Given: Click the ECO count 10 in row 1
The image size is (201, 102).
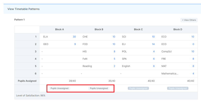Looking at the screenshot, I should pyautogui.click(x=193, y=37).
